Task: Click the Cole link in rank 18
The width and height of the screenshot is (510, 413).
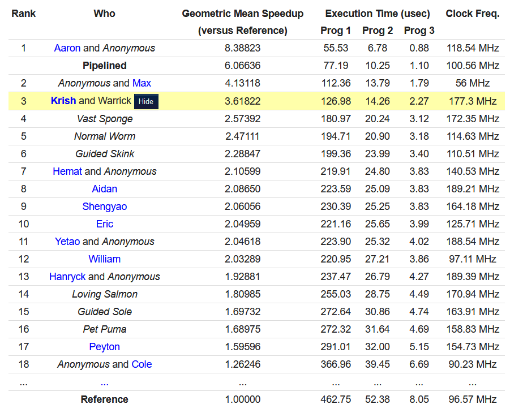Action: tap(142, 364)
